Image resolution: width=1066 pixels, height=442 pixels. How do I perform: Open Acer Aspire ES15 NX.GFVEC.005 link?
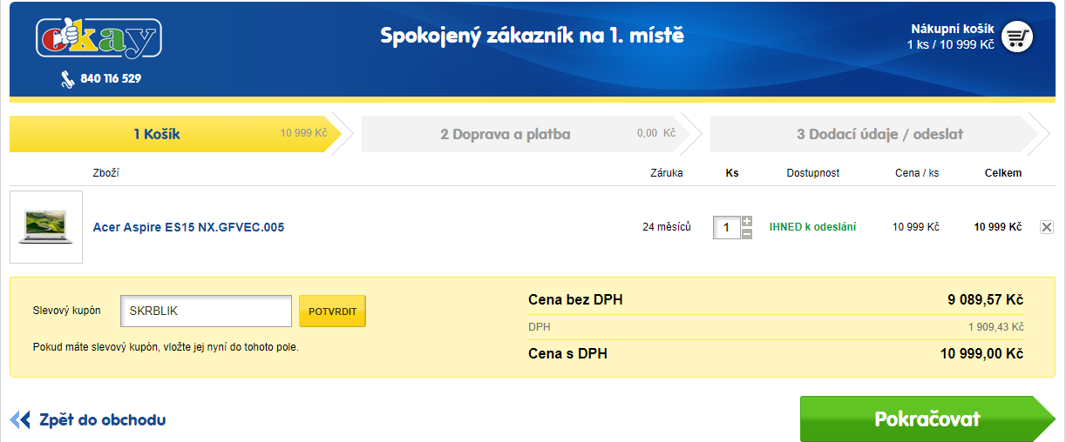188,227
